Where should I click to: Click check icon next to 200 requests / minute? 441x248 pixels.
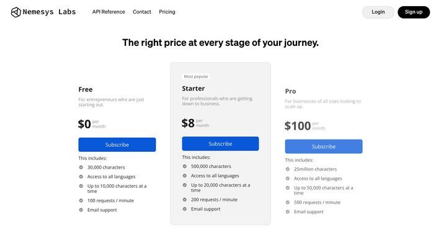184,200
